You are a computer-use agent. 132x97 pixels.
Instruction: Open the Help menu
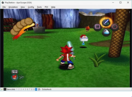[53, 7]
